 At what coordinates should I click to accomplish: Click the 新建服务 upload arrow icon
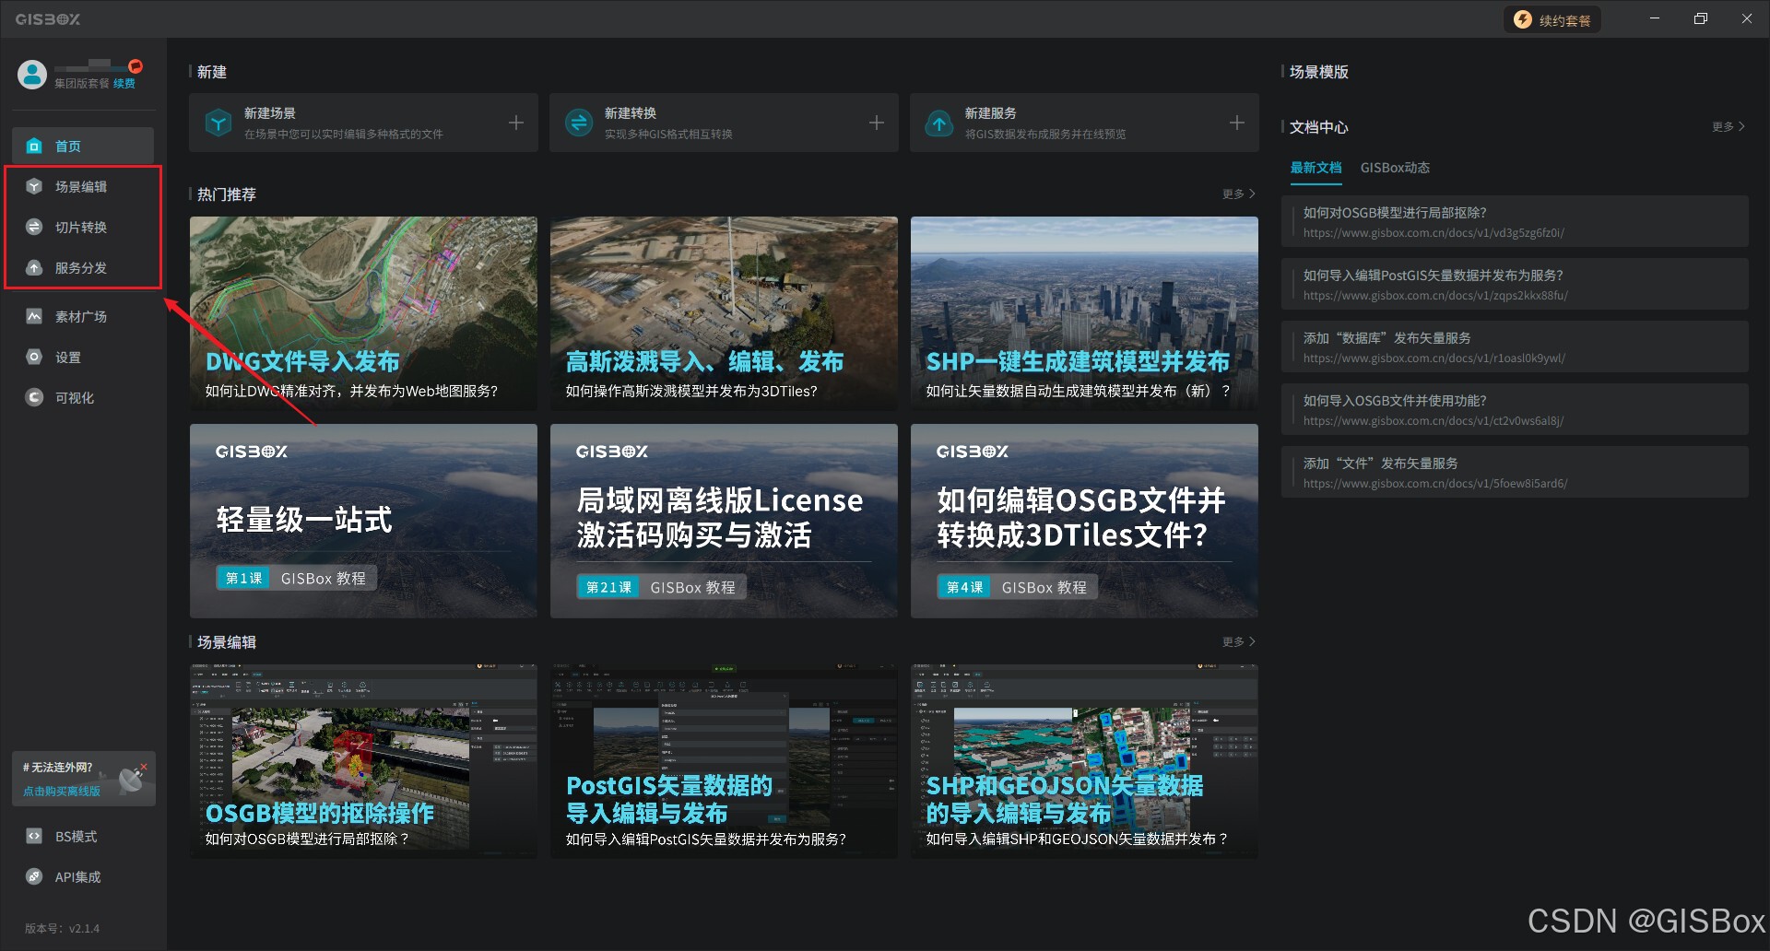pyautogui.click(x=939, y=123)
